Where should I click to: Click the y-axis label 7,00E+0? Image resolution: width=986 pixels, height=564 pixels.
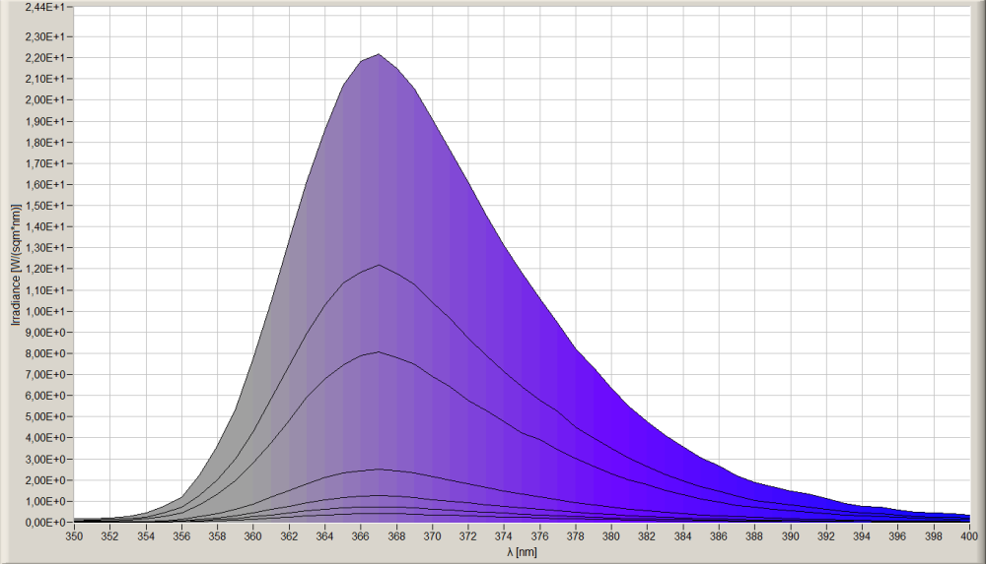point(43,374)
